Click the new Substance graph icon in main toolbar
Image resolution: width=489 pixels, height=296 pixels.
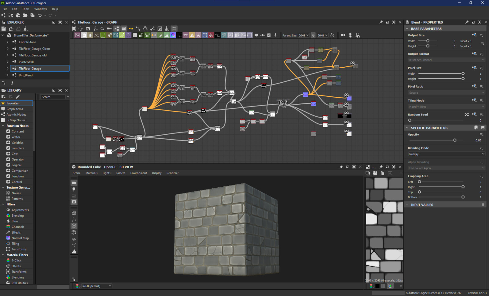click(x=4, y=15)
